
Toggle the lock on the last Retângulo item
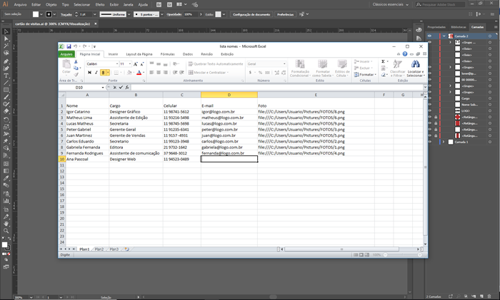436,136
